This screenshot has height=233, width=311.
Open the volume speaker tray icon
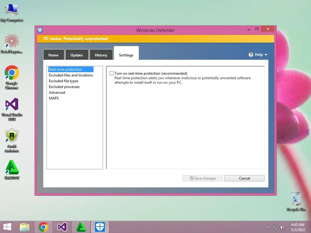click(282, 227)
